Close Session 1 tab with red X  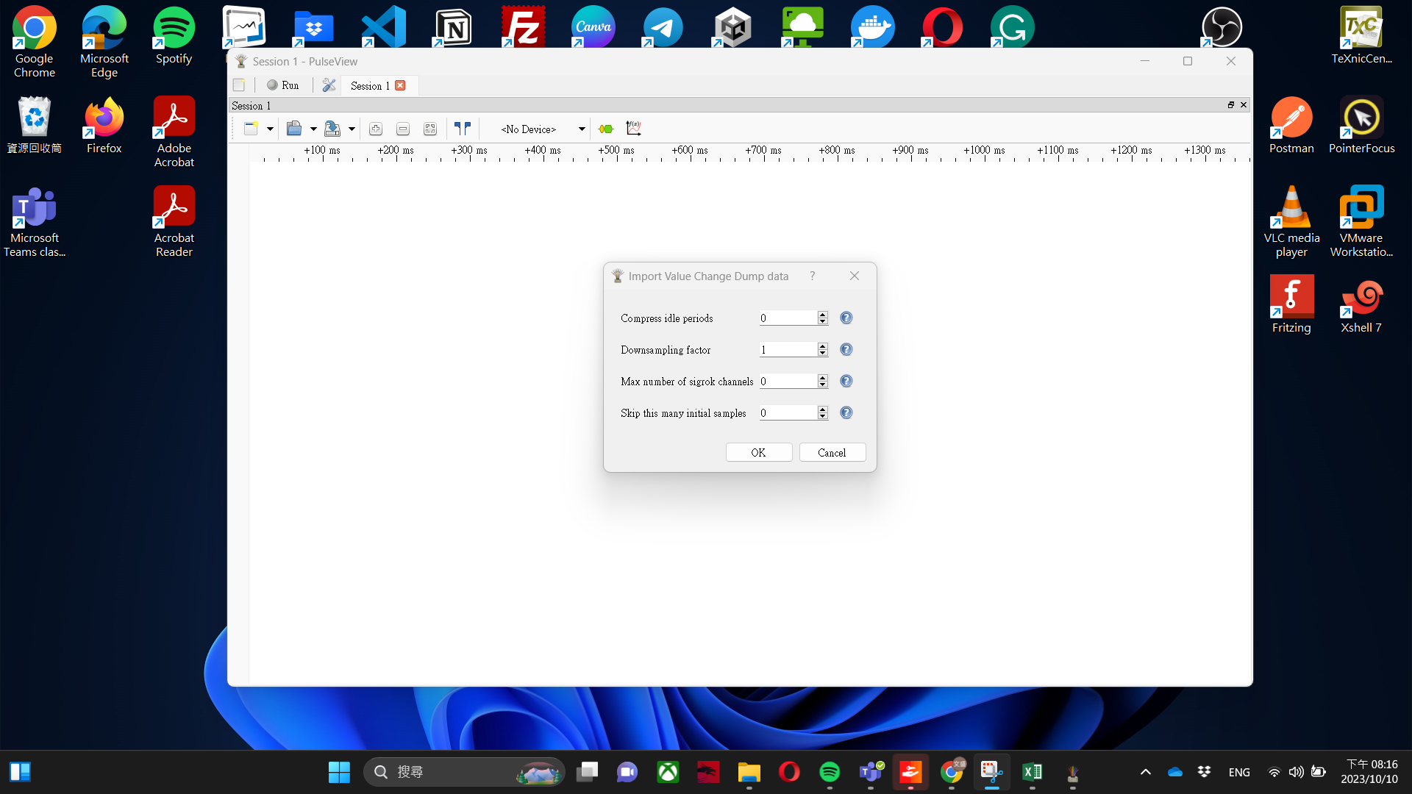click(x=400, y=85)
